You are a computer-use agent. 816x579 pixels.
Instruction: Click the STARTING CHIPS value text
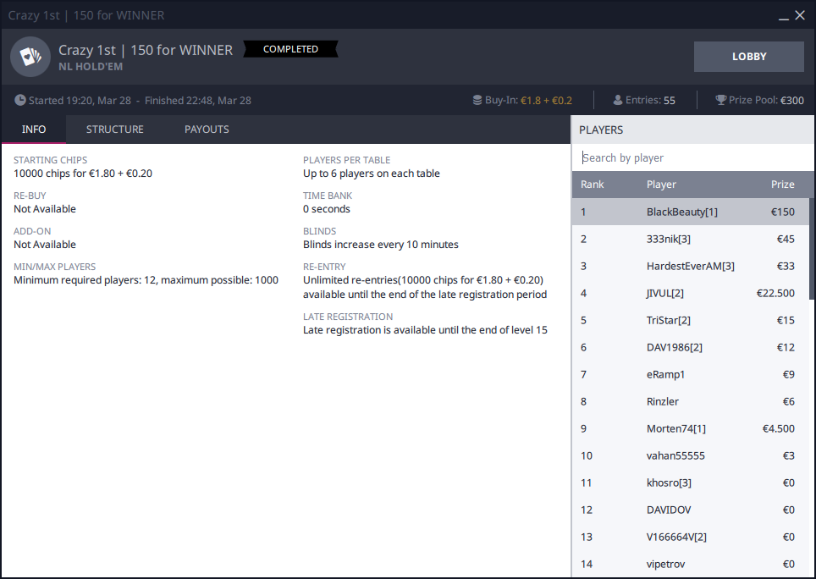[83, 174]
